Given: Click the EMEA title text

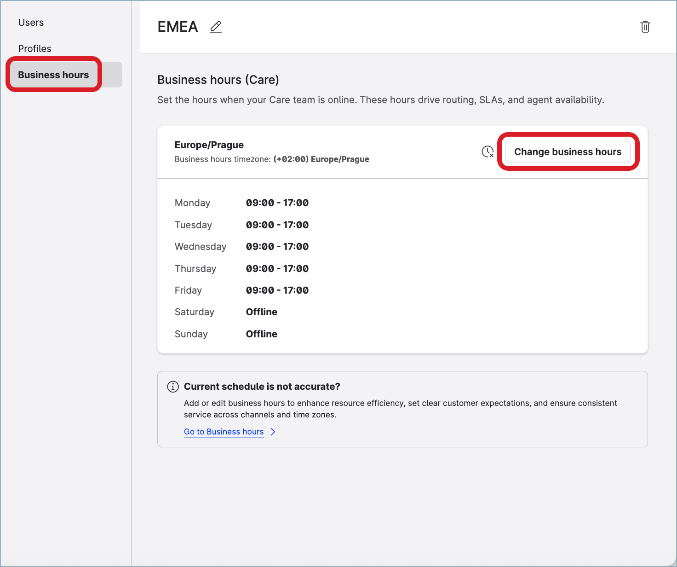Looking at the screenshot, I should click(x=178, y=27).
